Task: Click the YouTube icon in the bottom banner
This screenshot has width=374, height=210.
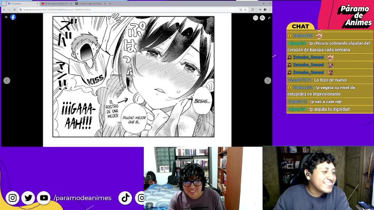Action: pyautogui.click(x=44, y=198)
